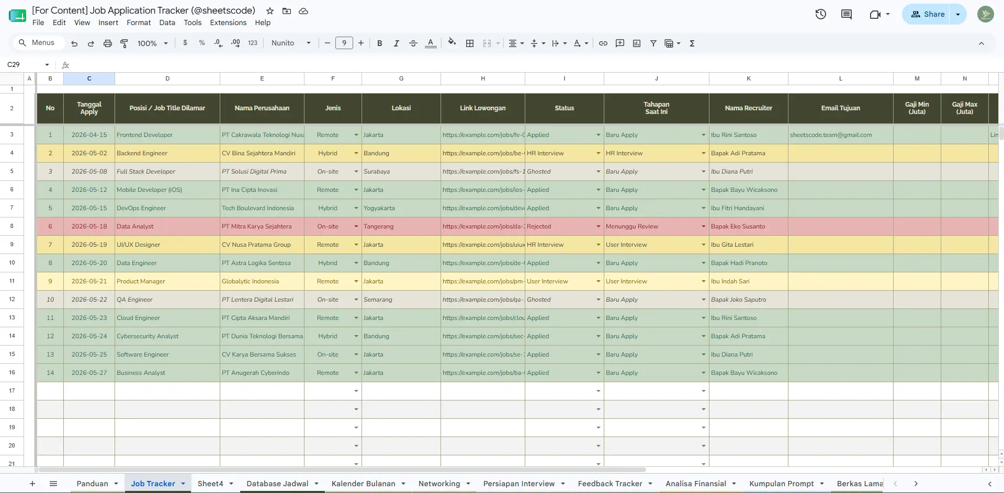Activate the paint format tool

click(x=124, y=43)
